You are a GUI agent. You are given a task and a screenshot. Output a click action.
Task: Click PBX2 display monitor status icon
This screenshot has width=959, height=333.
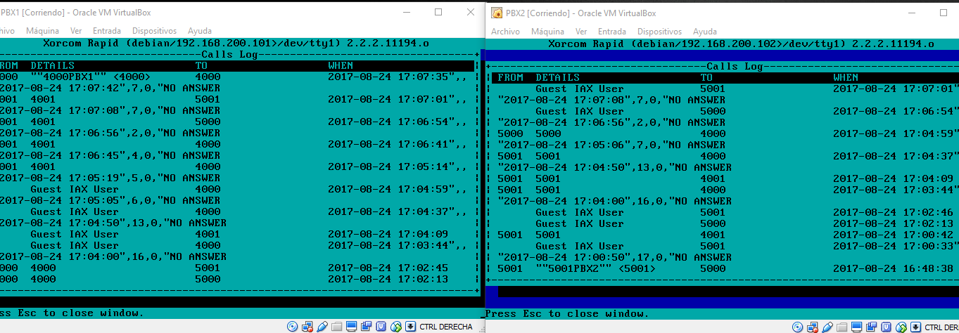click(856, 327)
